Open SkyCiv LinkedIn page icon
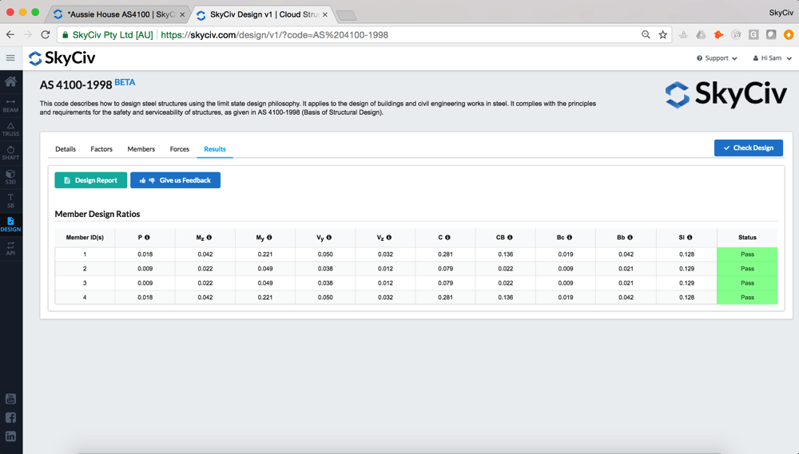This screenshot has height=454, width=799. coord(11,436)
